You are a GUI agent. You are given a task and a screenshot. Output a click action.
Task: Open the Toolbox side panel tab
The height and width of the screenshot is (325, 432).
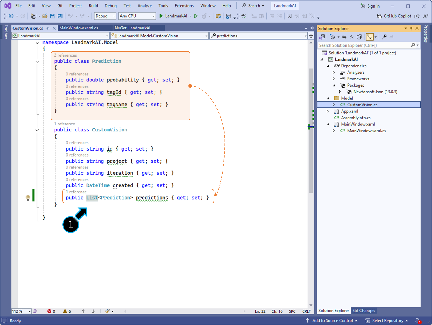6,32
